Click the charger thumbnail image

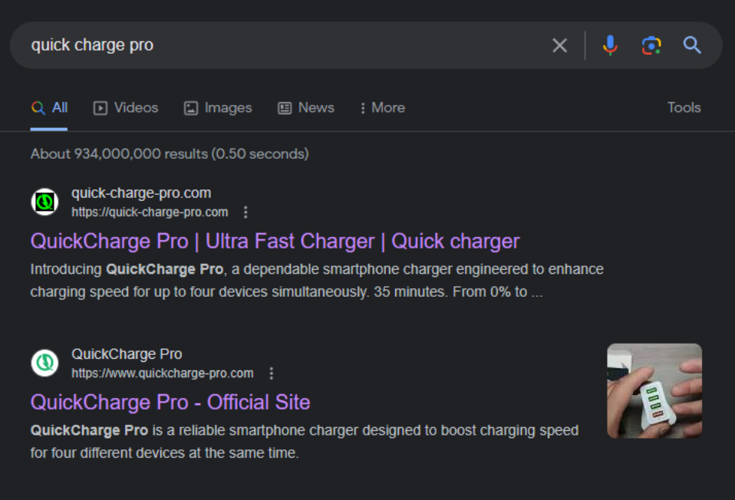tap(654, 390)
